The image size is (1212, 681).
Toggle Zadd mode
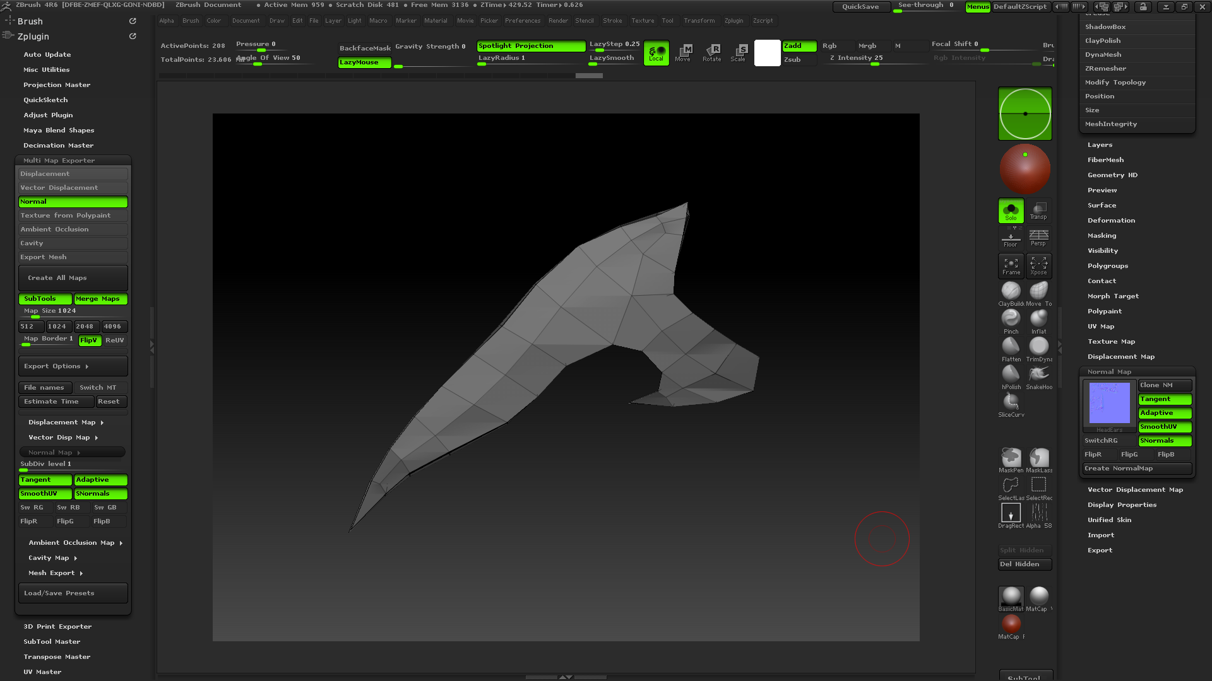point(799,46)
